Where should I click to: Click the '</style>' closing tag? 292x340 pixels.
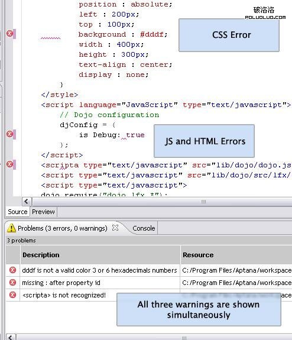[60, 95]
